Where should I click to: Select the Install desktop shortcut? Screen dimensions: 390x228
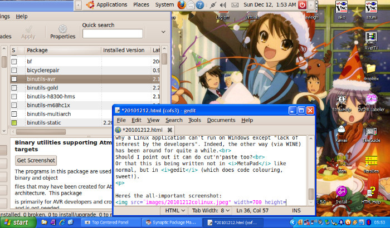point(341,195)
